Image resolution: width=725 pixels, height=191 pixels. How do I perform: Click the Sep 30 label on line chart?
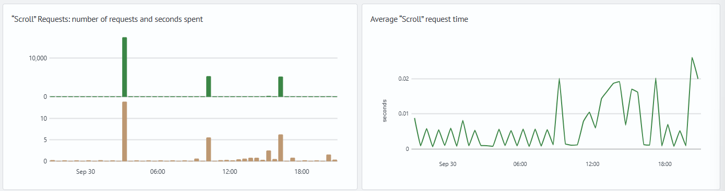(x=448, y=163)
